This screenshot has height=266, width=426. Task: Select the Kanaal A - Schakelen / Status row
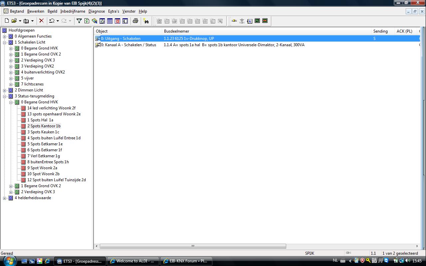click(128, 45)
